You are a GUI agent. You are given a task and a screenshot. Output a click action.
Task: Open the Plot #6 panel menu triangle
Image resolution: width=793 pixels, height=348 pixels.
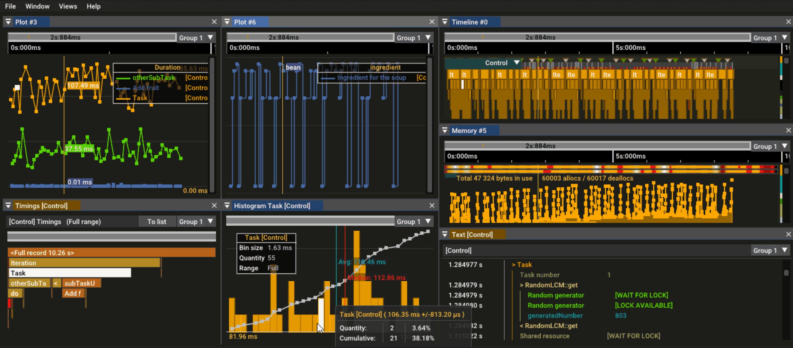[227, 22]
